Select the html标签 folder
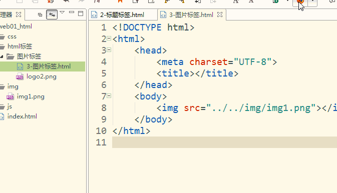This screenshot has height=193, width=337. (x=20, y=46)
